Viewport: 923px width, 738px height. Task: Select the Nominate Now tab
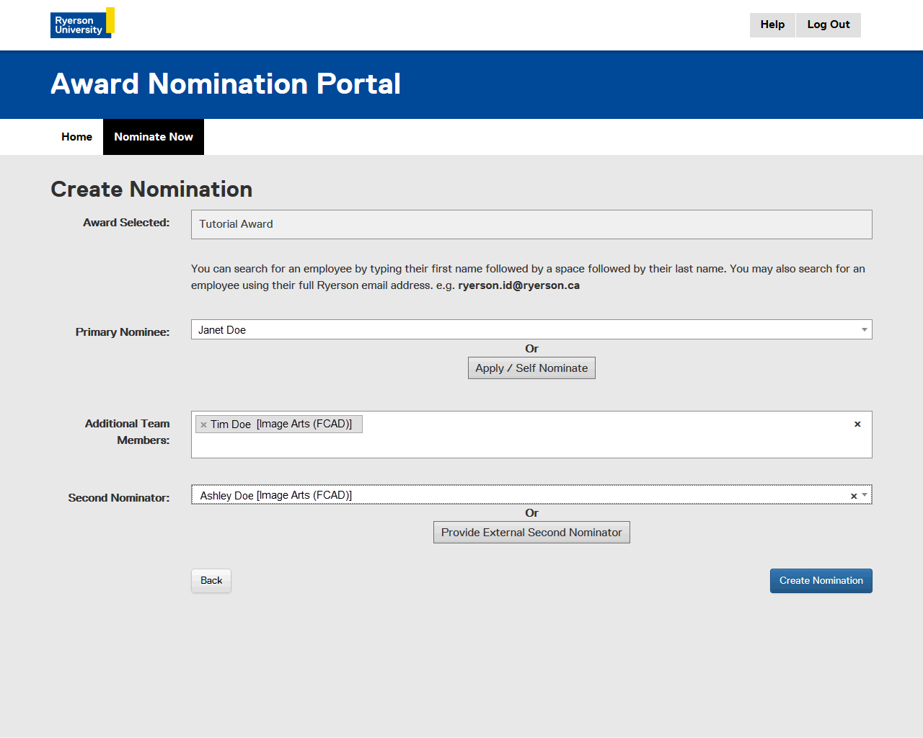pyautogui.click(x=154, y=137)
